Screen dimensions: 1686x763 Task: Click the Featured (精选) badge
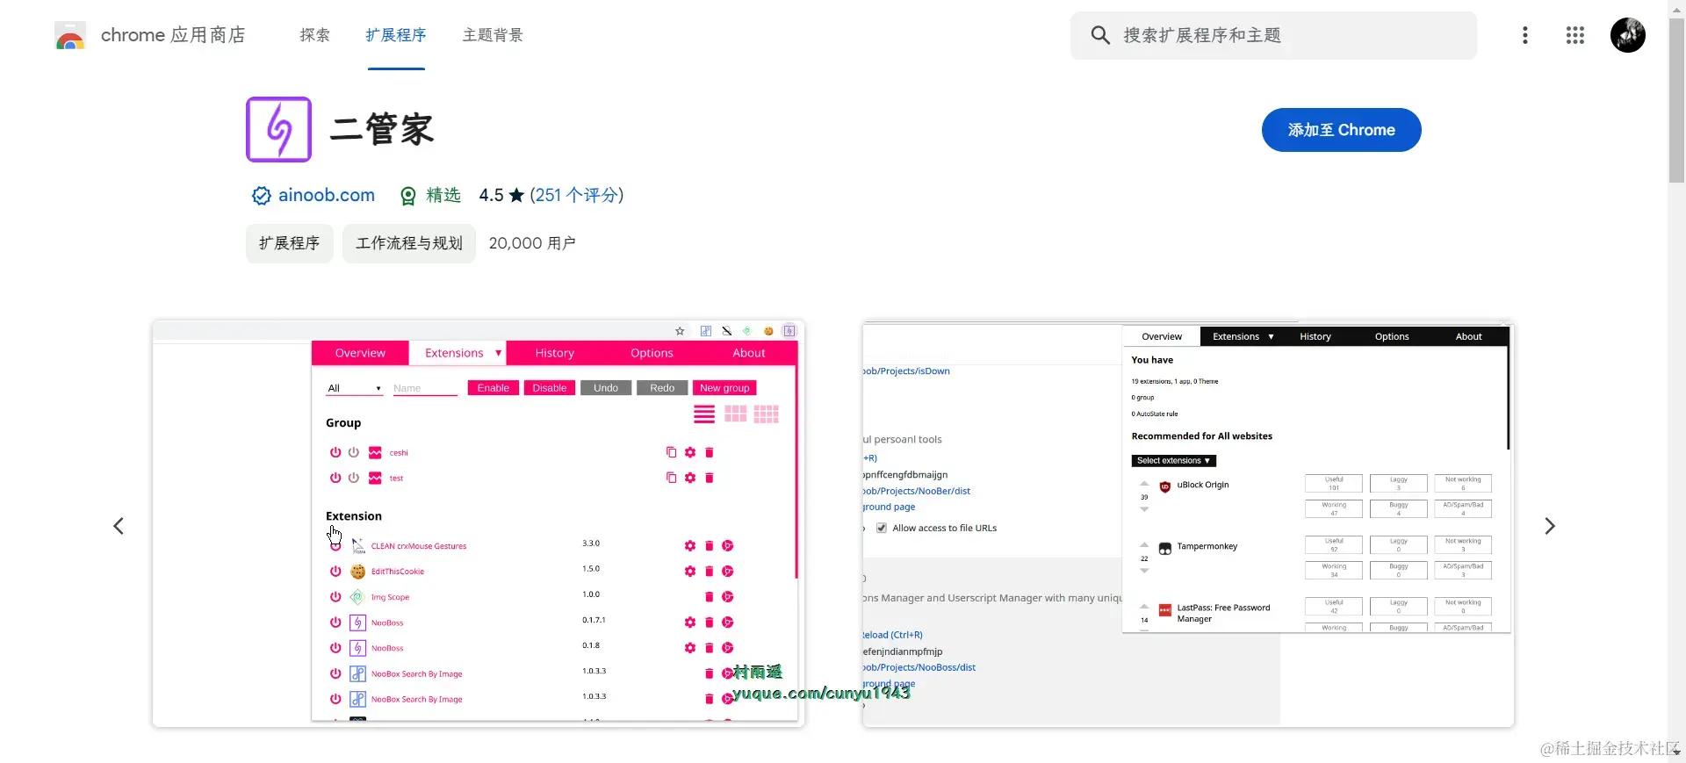pyautogui.click(x=430, y=195)
